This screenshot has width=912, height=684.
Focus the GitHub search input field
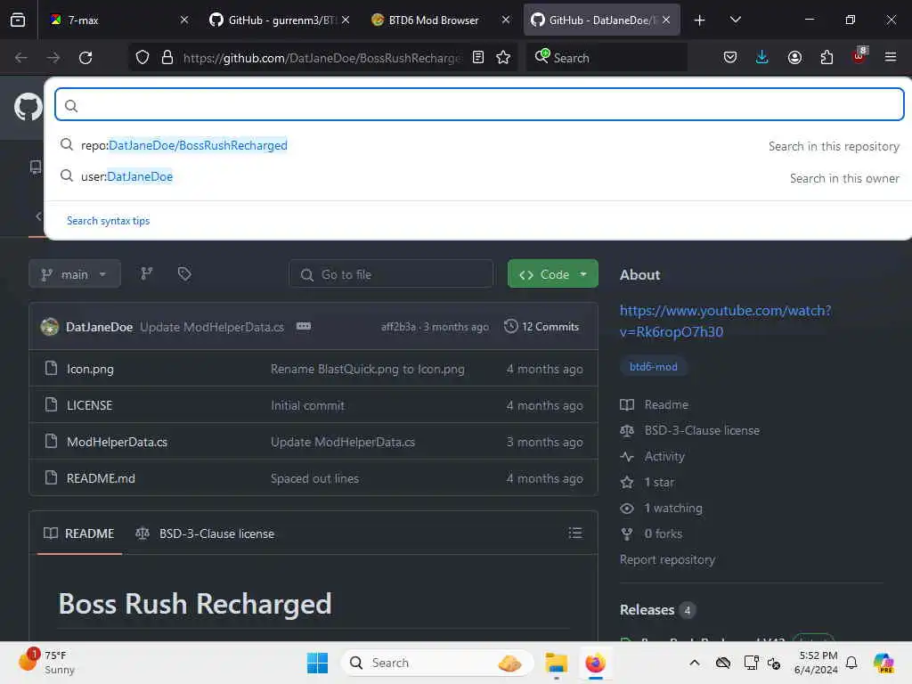(x=479, y=105)
